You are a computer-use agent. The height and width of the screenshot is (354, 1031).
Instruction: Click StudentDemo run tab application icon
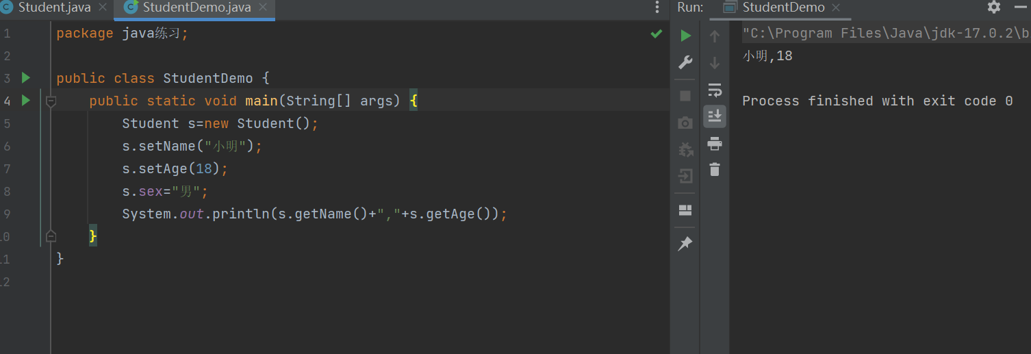(730, 8)
